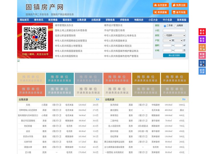This screenshot has width=206, height=154.
Task: Open the 清逸水岸 sale listing
Action: pos(28,147)
